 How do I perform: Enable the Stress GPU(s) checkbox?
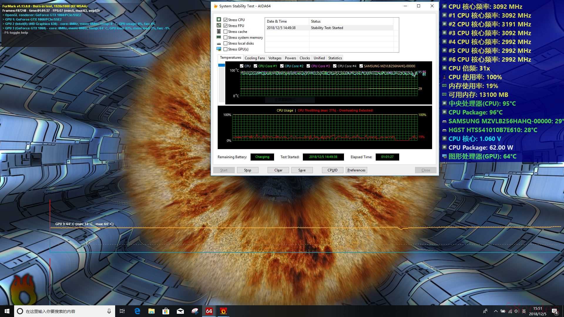point(225,49)
